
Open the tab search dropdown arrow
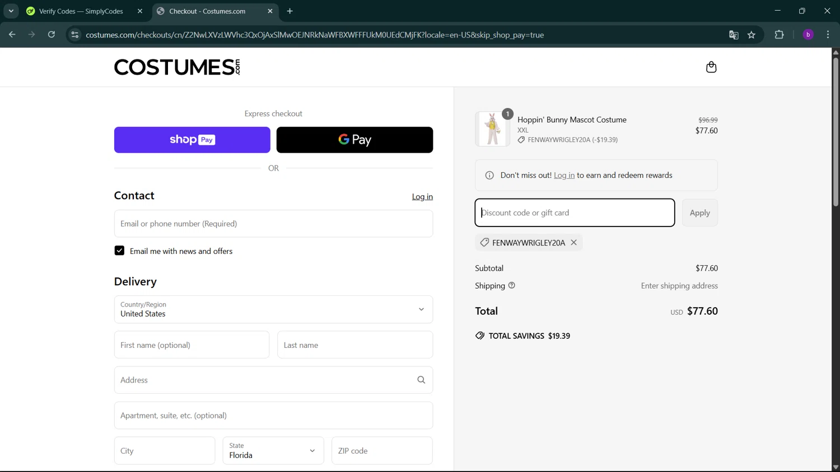[11, 11]
